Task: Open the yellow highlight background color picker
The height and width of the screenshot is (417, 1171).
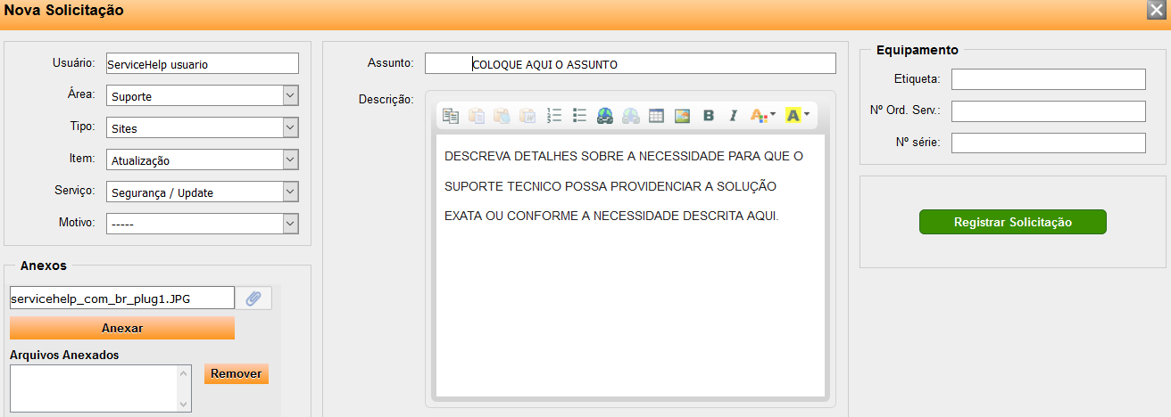Action: coord(796,115)
